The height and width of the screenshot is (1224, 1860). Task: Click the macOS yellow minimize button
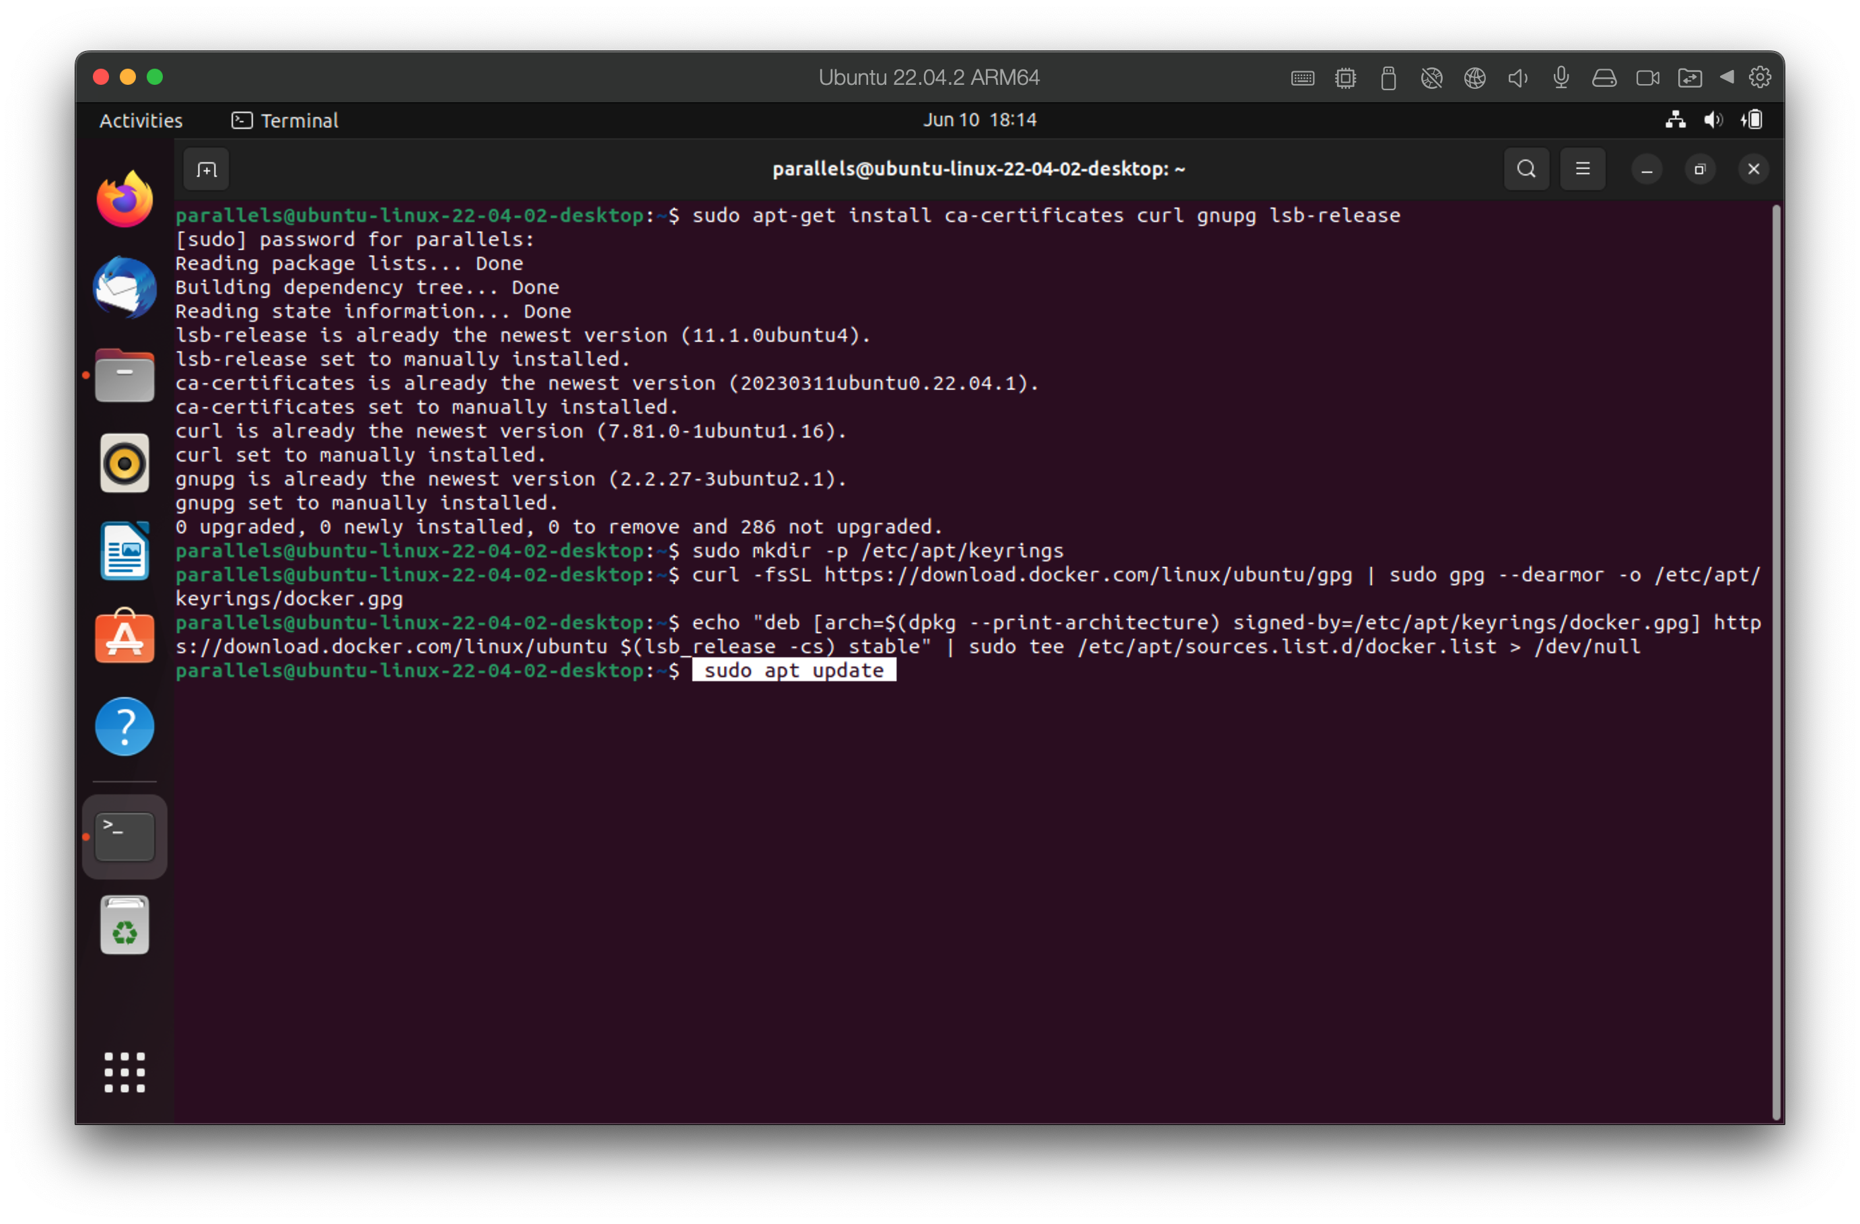click(x=127, y=77)
